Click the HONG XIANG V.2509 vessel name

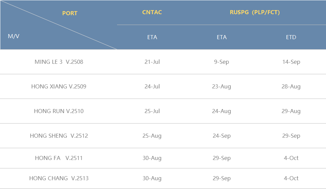(x=59, y=86)
